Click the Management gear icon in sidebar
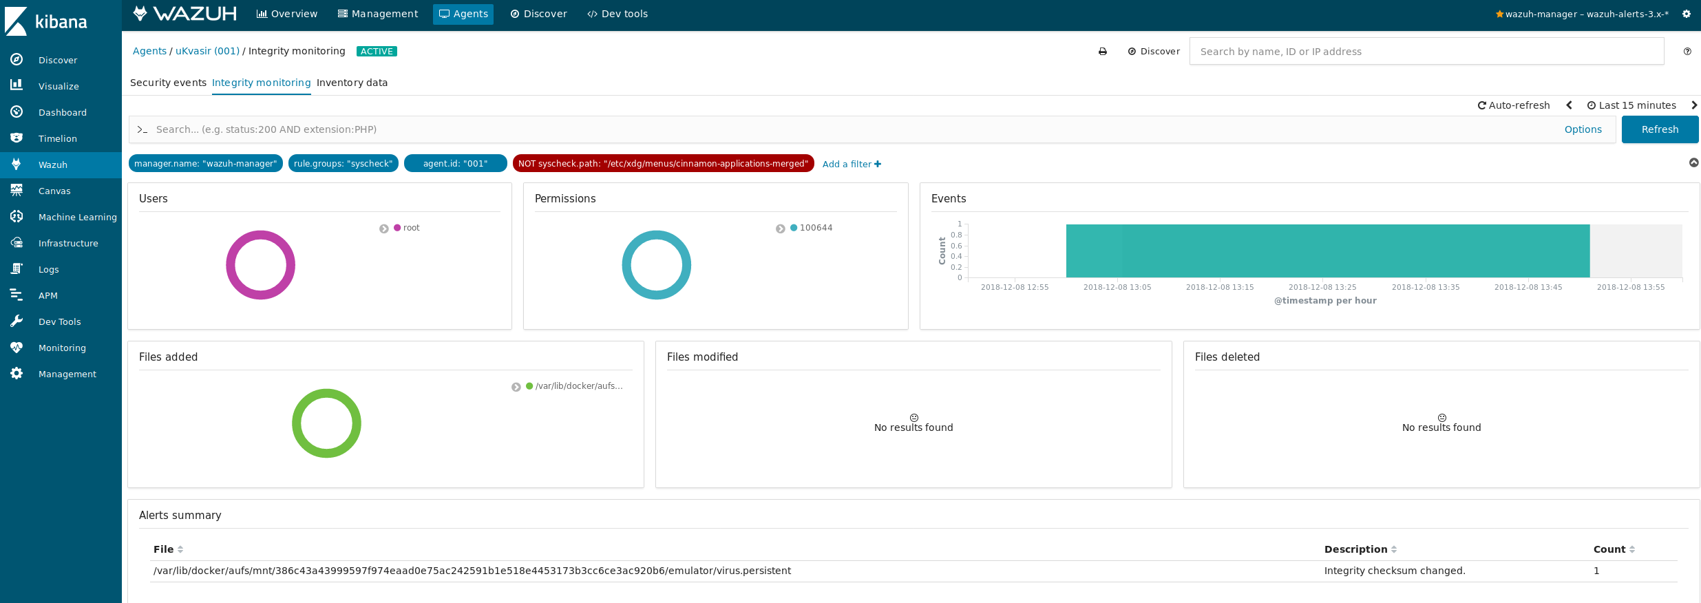 point(17,373)
